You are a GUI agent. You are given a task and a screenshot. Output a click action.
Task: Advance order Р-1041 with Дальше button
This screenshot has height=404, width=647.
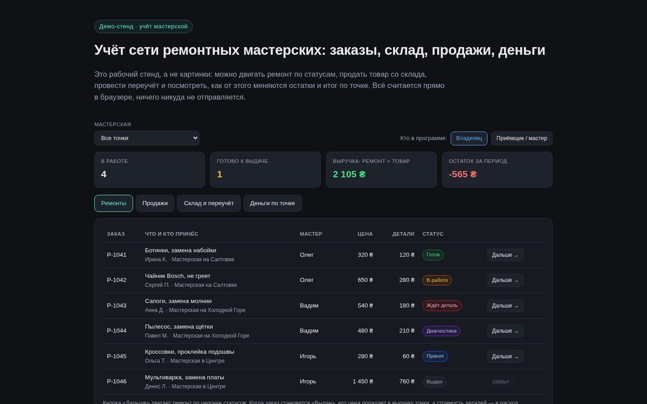(x=505, y=255)
